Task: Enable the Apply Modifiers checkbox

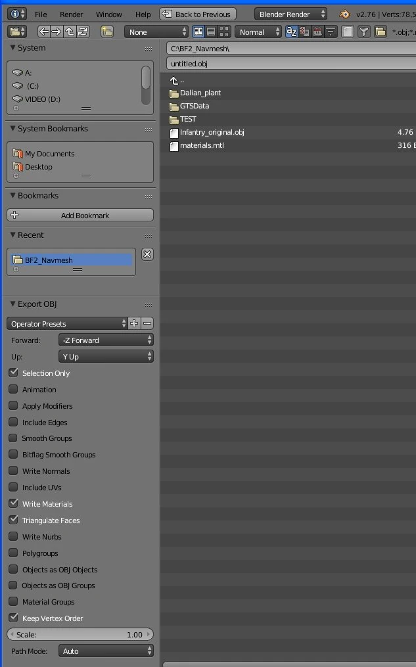Action: click(x=13, y=405)
